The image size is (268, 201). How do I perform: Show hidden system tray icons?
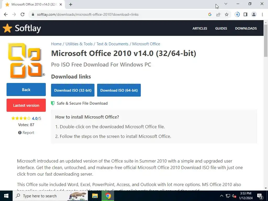[x=221, y=196]
